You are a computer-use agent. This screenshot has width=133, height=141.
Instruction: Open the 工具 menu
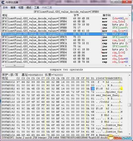click(x=37, y=8)
